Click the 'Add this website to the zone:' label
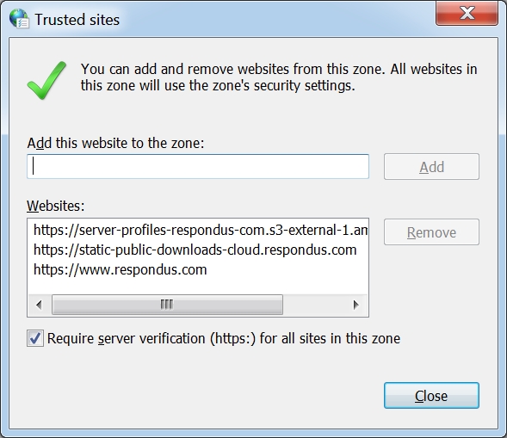Viewport: 507px width, 438px height. 115,143
